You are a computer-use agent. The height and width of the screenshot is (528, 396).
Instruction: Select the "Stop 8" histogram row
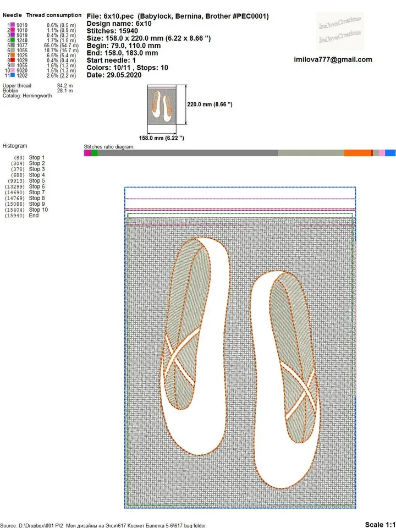point(25,198)
